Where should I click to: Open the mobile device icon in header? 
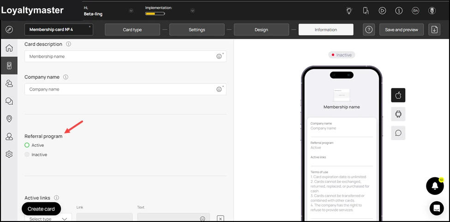coord(366,11)
